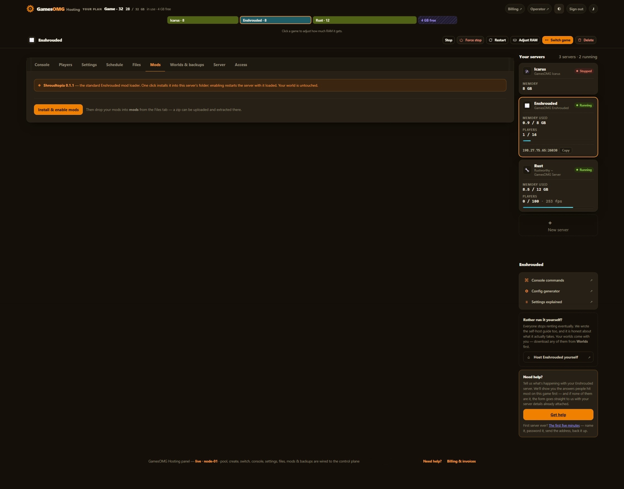624x489 pixels.
Task: Click the Icarus server card icon
Action: point(527,71)
